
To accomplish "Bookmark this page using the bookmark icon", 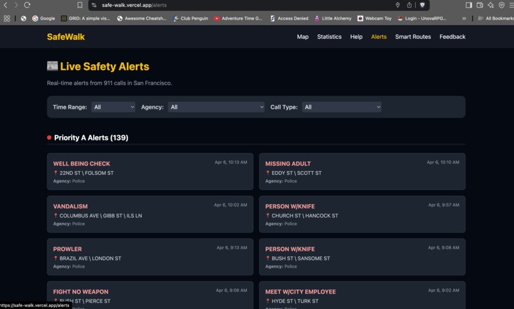I will coord(80,5).
